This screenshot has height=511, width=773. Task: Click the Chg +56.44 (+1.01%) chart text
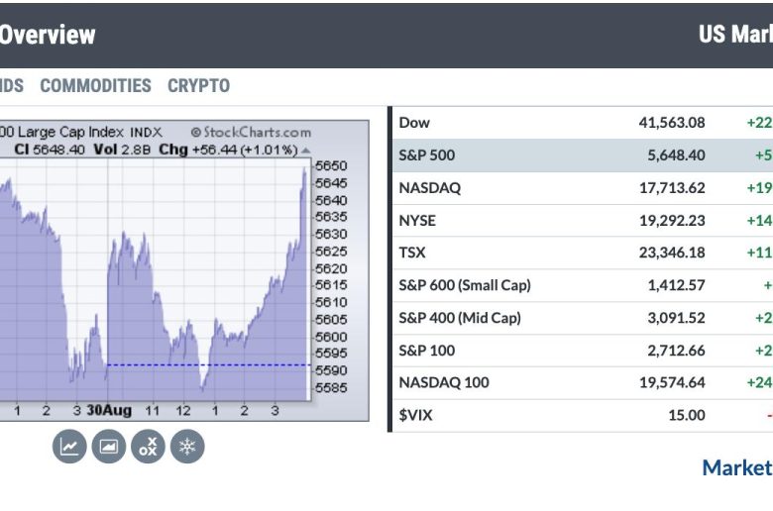coord(228,150)
